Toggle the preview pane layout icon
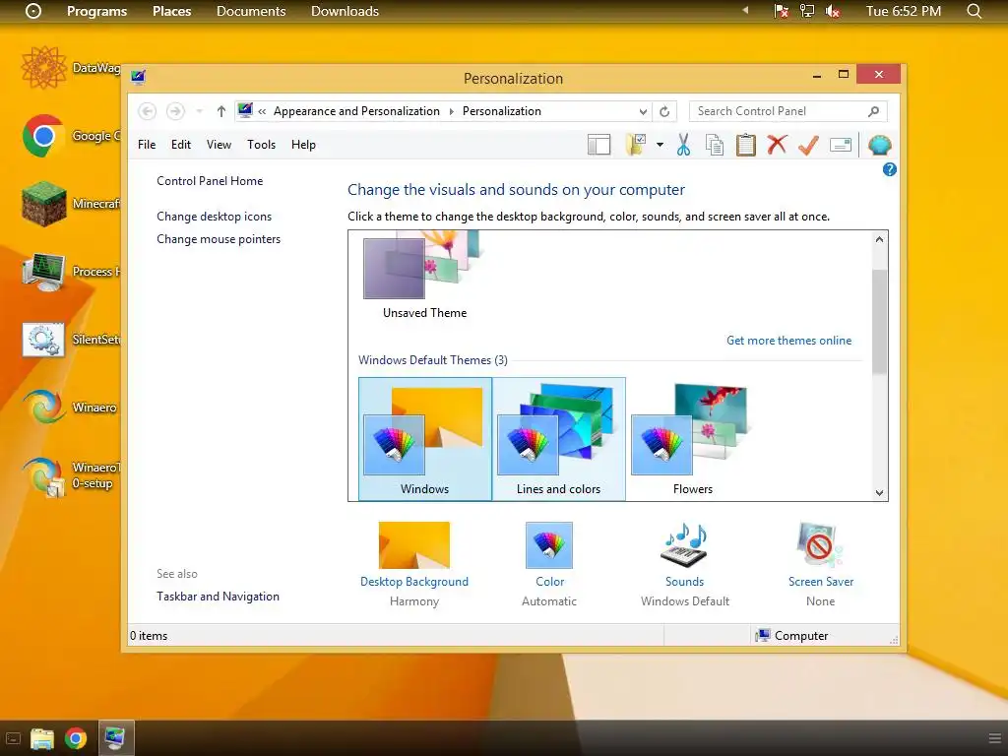This screenshot has height=756, width=1008. pyautogui.click(x=598, y=145)
